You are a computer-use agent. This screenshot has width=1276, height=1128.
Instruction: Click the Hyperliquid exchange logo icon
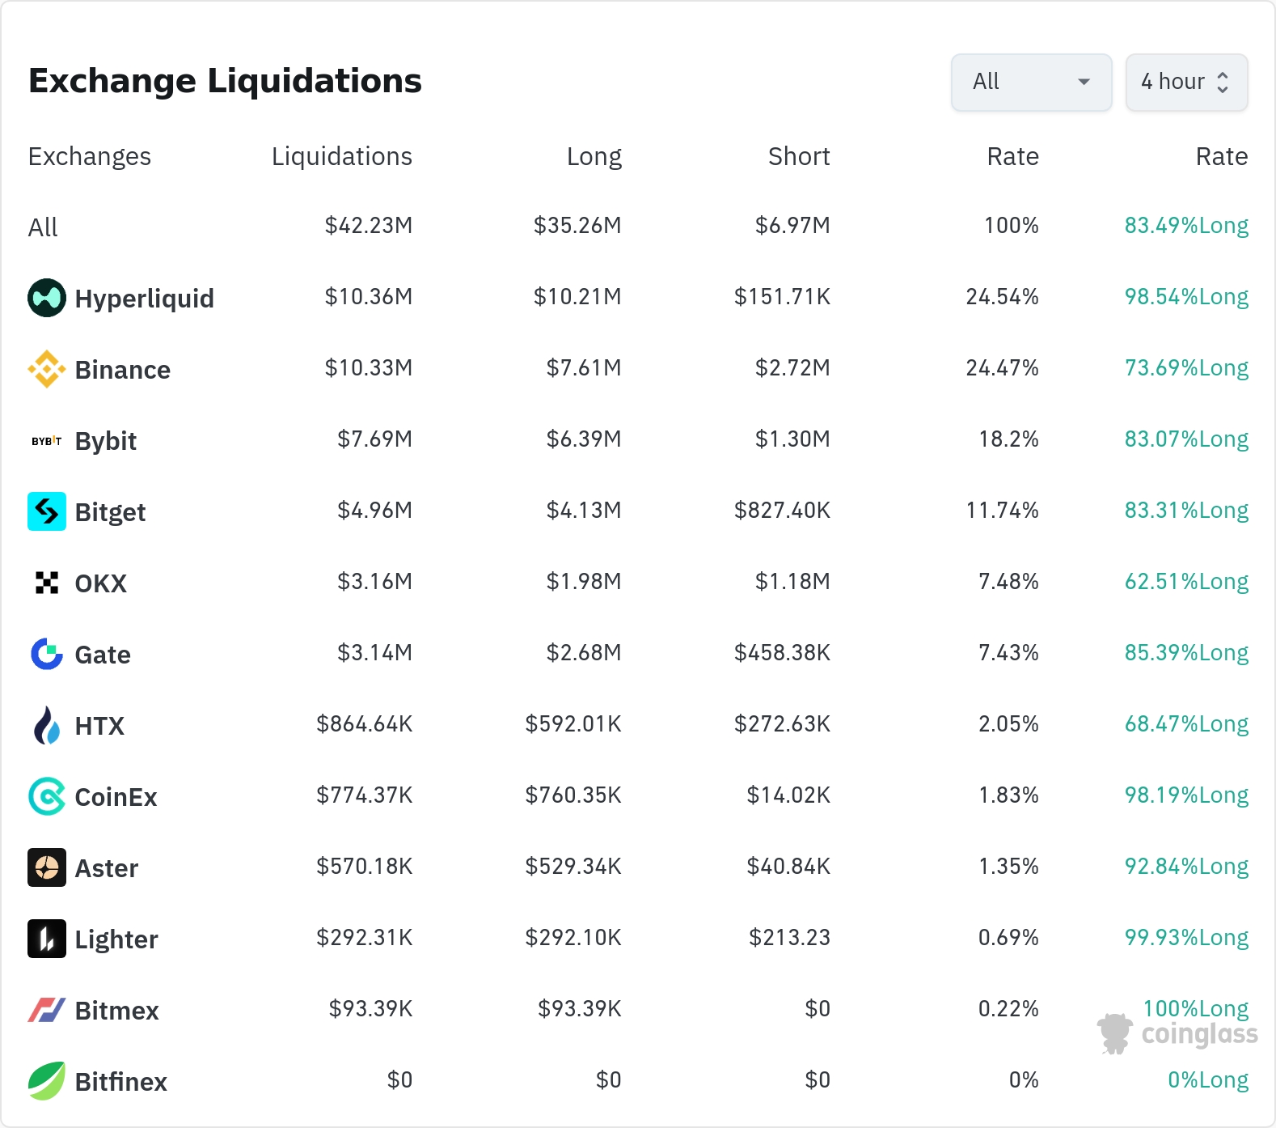click(47, 298)
